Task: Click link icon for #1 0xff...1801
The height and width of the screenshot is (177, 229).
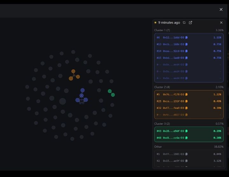Action: [x=182, y=154]
